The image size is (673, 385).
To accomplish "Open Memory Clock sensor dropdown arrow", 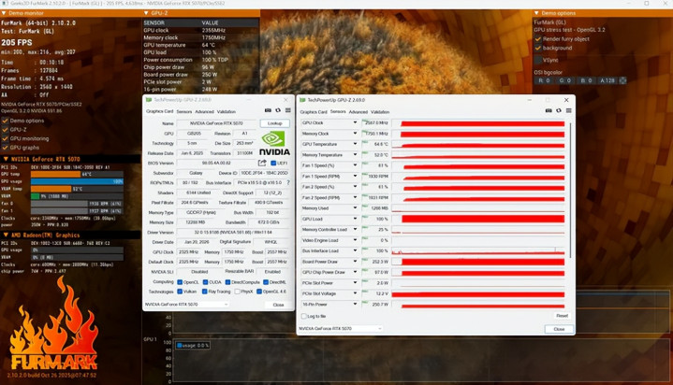I will click(x=355, y=134).
